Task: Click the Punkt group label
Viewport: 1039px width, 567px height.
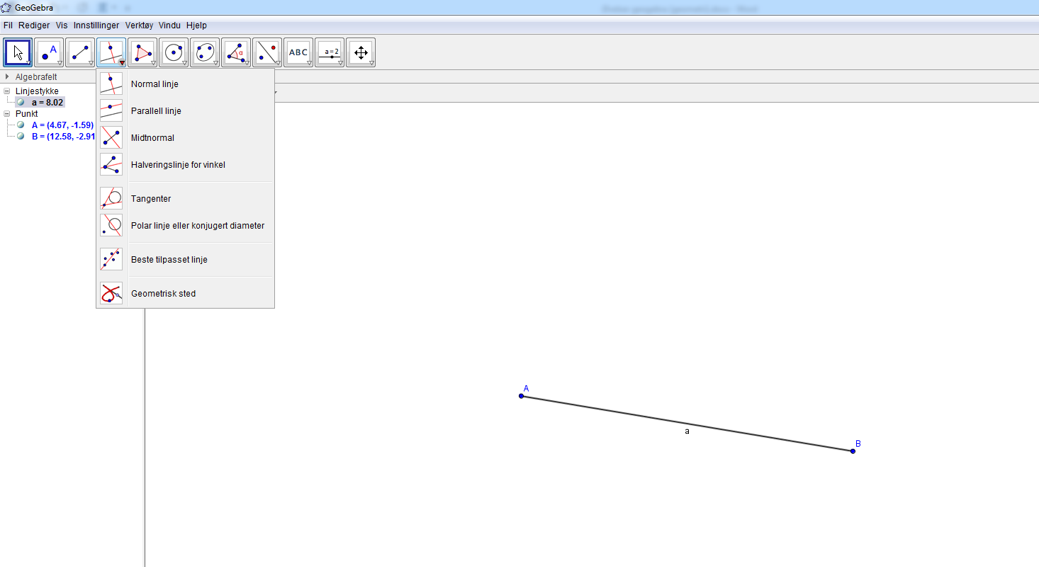Action: (27, 113)
